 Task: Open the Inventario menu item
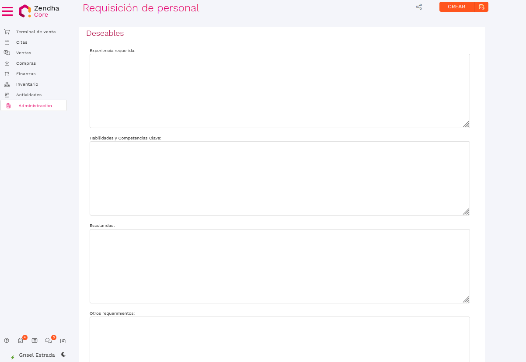[27, 84]
